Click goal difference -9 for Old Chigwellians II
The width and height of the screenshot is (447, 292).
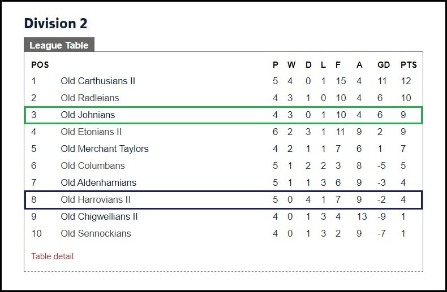381,216
